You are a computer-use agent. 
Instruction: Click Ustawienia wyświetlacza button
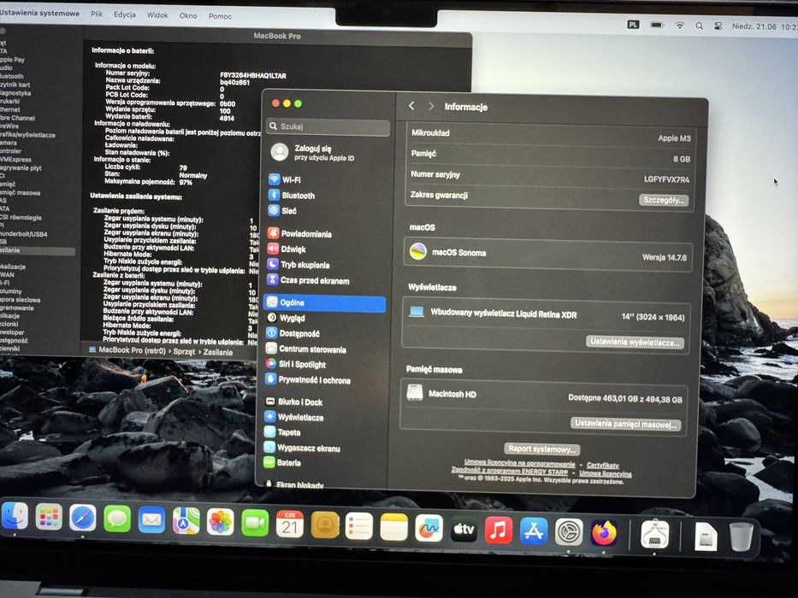click(x=635, y=342)
